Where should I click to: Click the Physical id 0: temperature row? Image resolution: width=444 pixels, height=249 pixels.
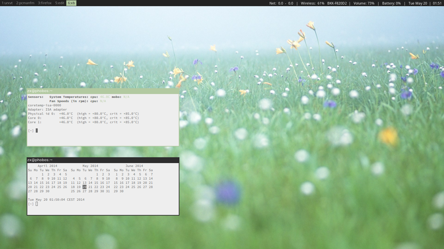[x=84, y=114]
